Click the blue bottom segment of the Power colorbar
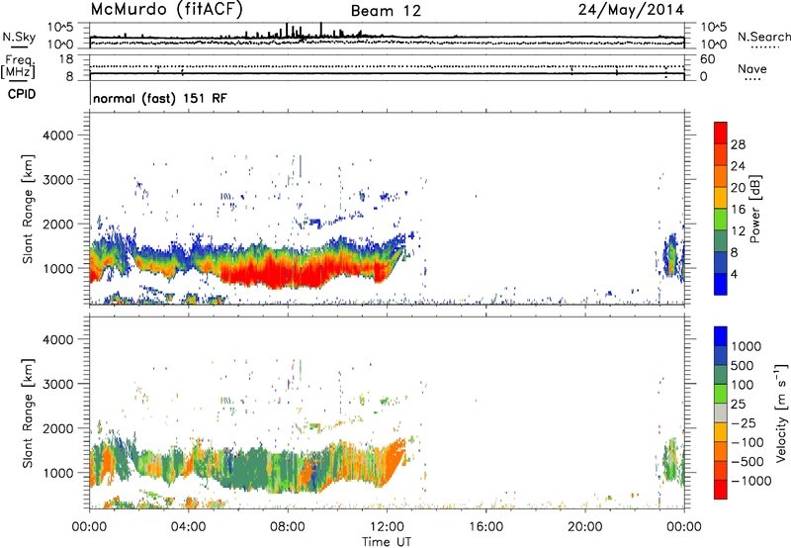Image resolution: width=791 pixels, height=548 pixels. pyautogui.click(x=721, y=284)
